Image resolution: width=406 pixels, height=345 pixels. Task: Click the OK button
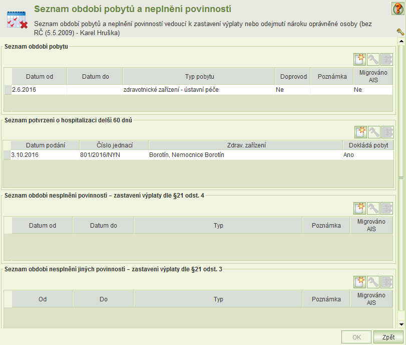pyautogui.click(x=356, y=337)
